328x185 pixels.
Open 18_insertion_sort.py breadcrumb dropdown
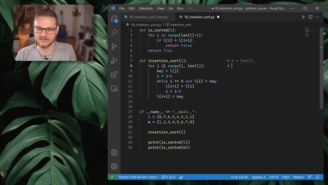pyautogui.click(x=146, y=25)
